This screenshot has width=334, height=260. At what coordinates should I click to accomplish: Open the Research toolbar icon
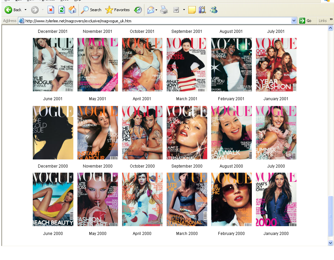202,10
